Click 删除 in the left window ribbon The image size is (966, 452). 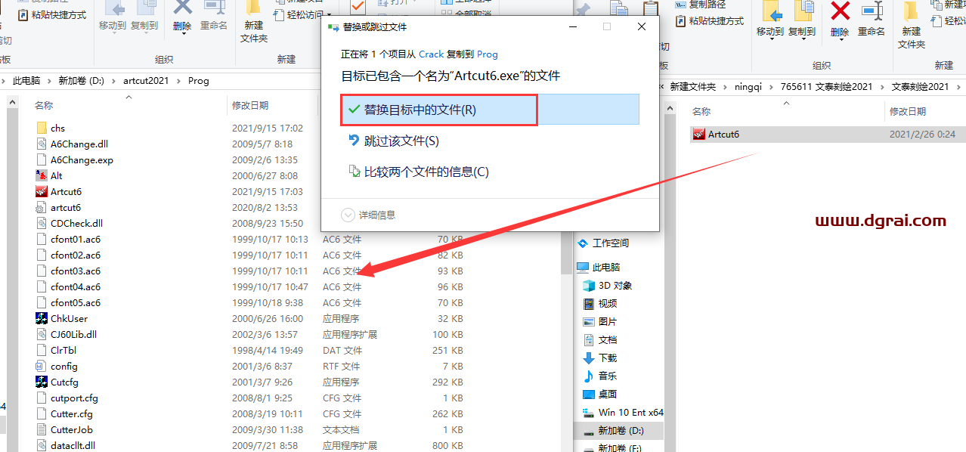(182, 18)
